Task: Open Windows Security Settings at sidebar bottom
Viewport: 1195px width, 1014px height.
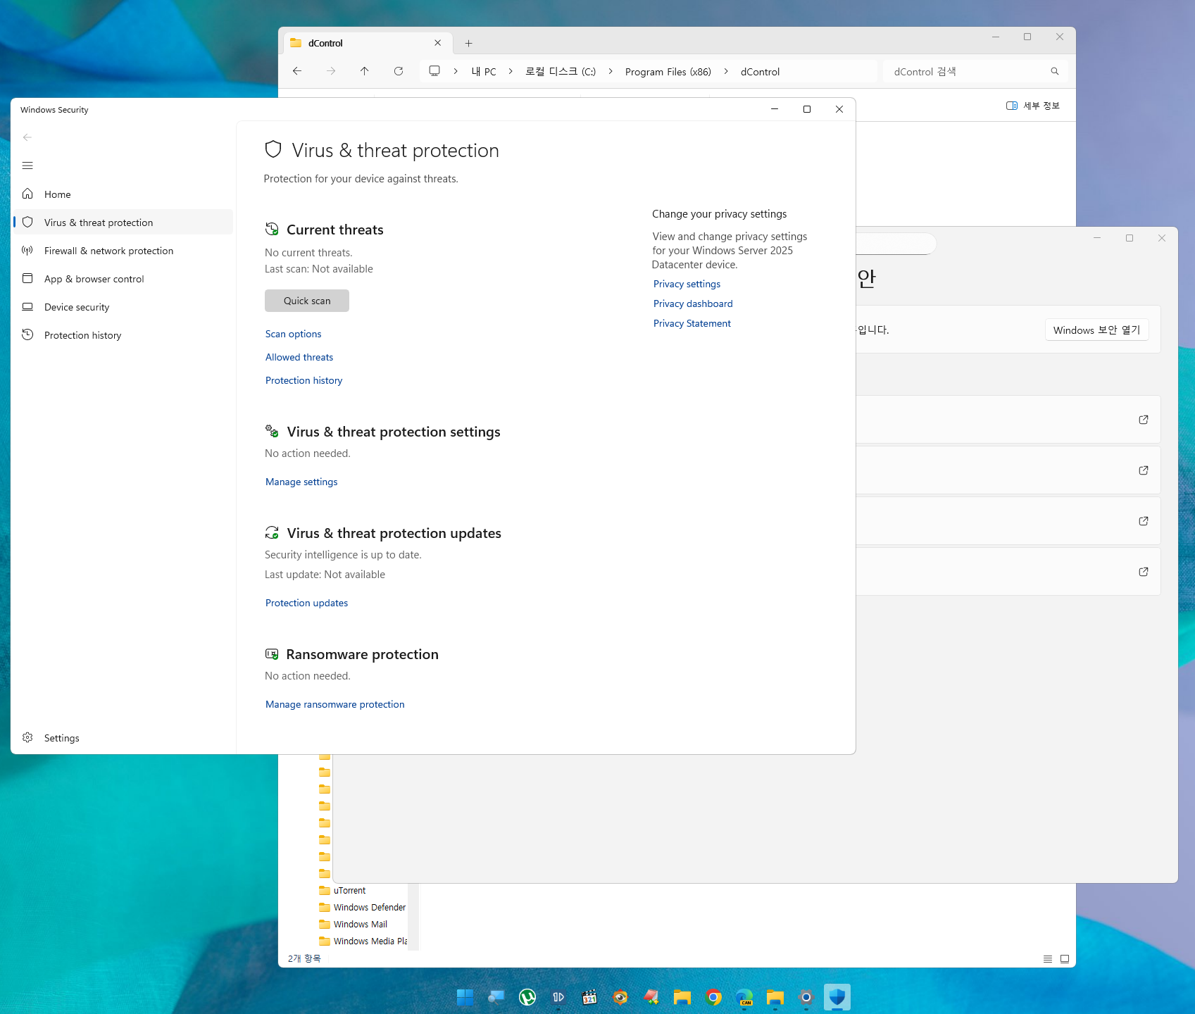Action: 123,738
